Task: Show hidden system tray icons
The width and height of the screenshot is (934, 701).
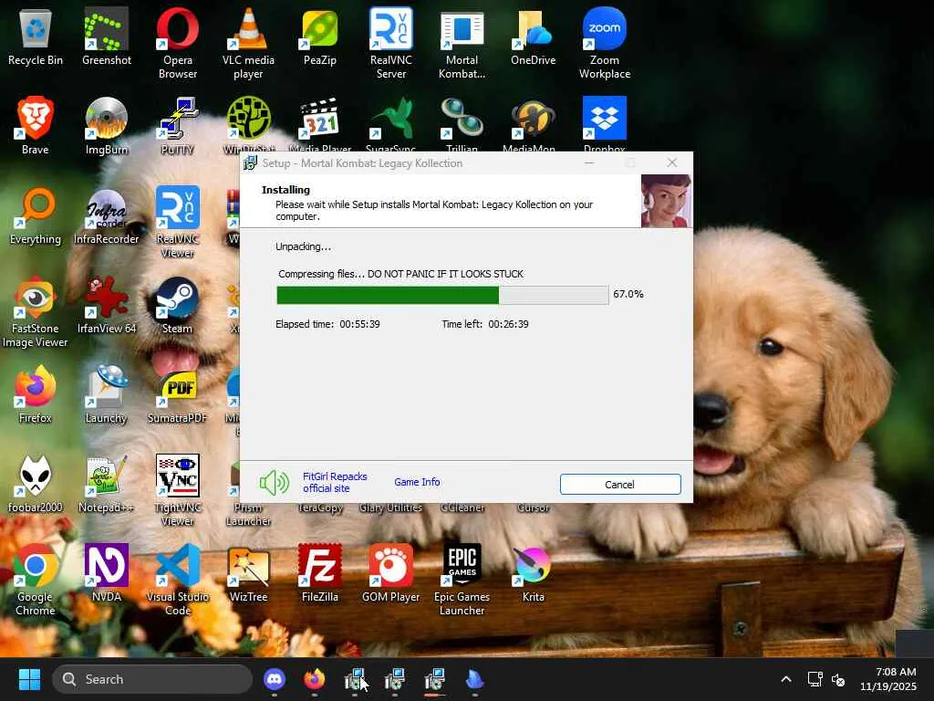Action: click(x=786, y=679)
